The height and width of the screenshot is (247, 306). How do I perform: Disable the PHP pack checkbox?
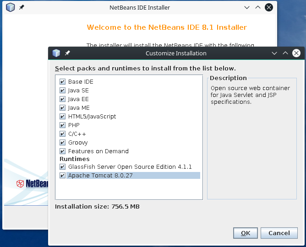(x=62, y=125)
